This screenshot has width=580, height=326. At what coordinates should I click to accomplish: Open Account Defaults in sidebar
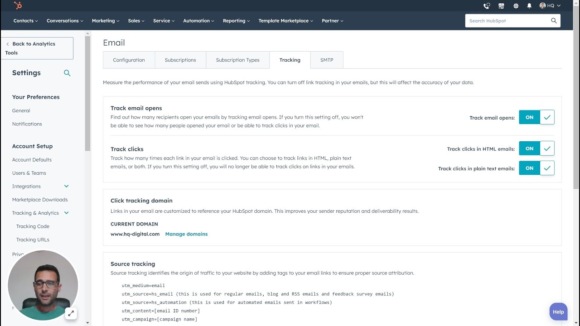click(32, 159)
